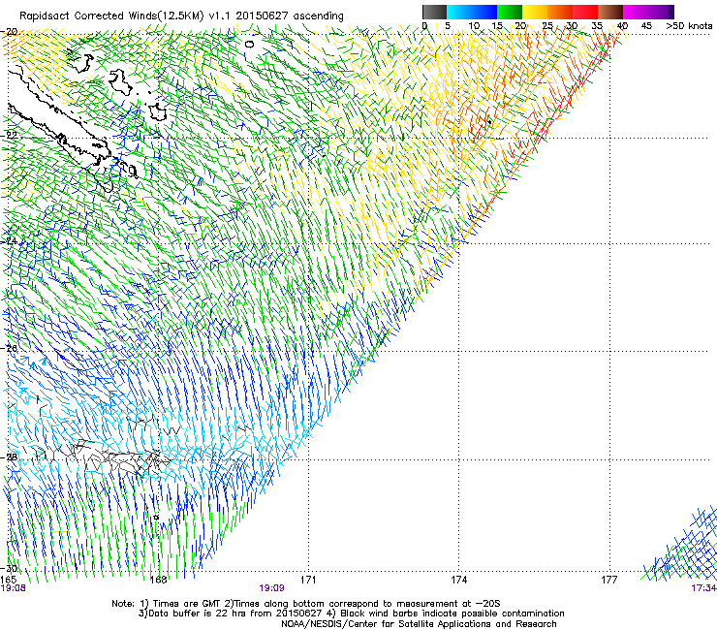Click the latitude label -20
Screen dimensions: 717x630
tap(10, 32)
